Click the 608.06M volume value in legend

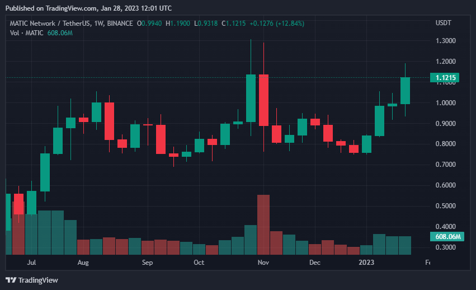click(60, 33)
